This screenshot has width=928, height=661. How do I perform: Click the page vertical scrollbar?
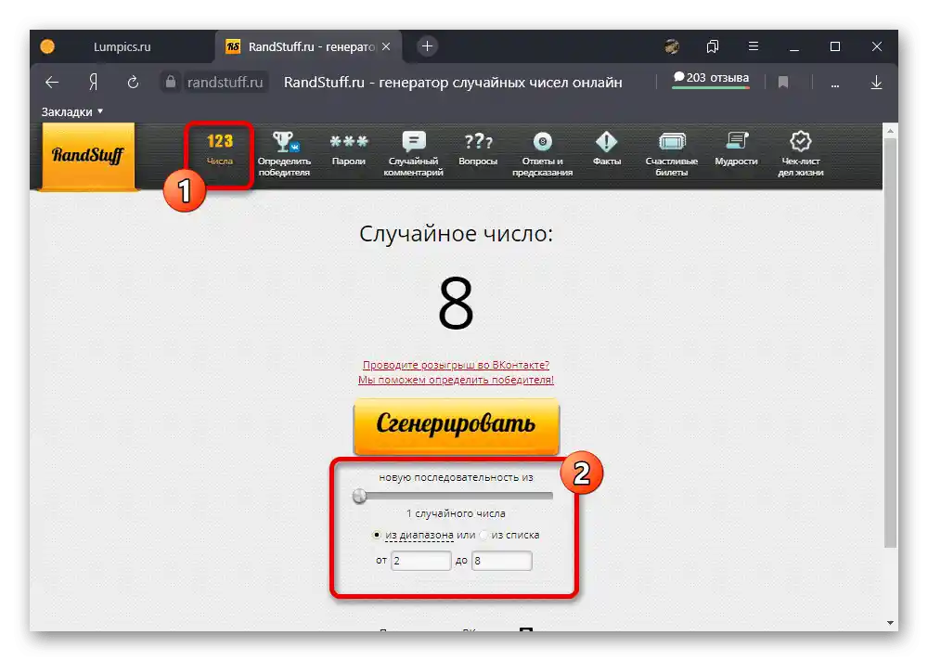[x=890, y=343]
